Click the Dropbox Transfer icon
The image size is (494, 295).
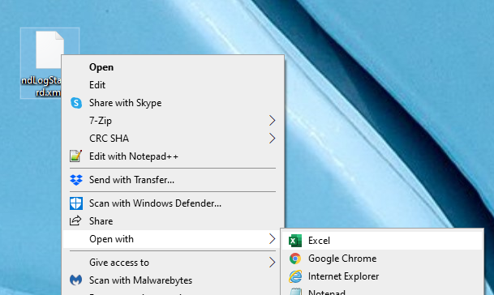[x=76, y=180]
